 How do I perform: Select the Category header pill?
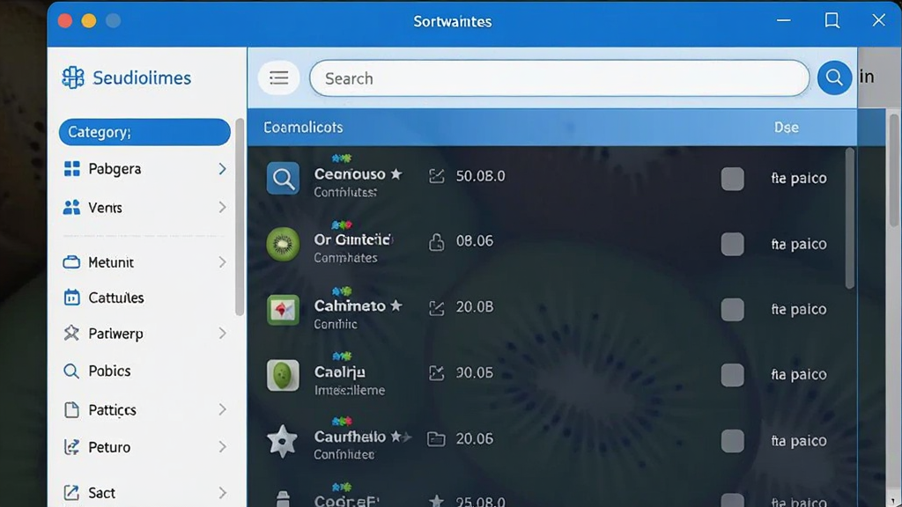144,132
